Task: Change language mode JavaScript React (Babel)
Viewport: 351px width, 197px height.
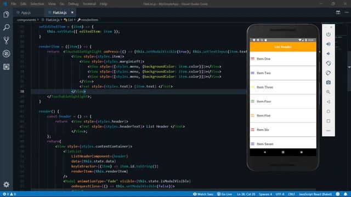Action: (315, 194)
